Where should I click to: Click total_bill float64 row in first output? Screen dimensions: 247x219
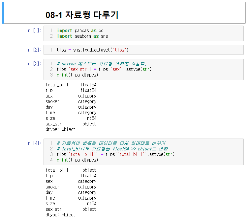click(71, 85)
